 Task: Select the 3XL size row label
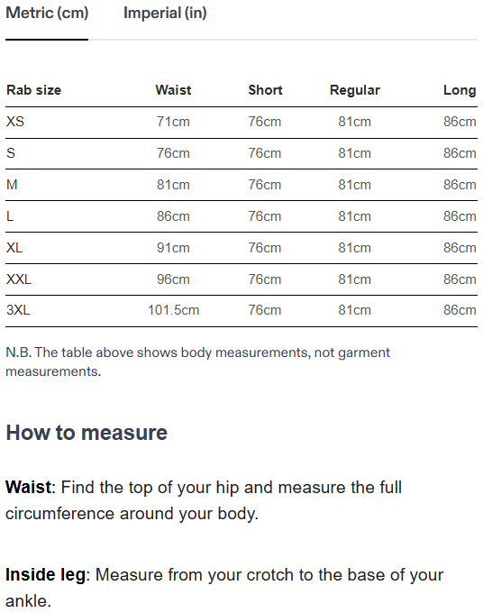[18, 310]
